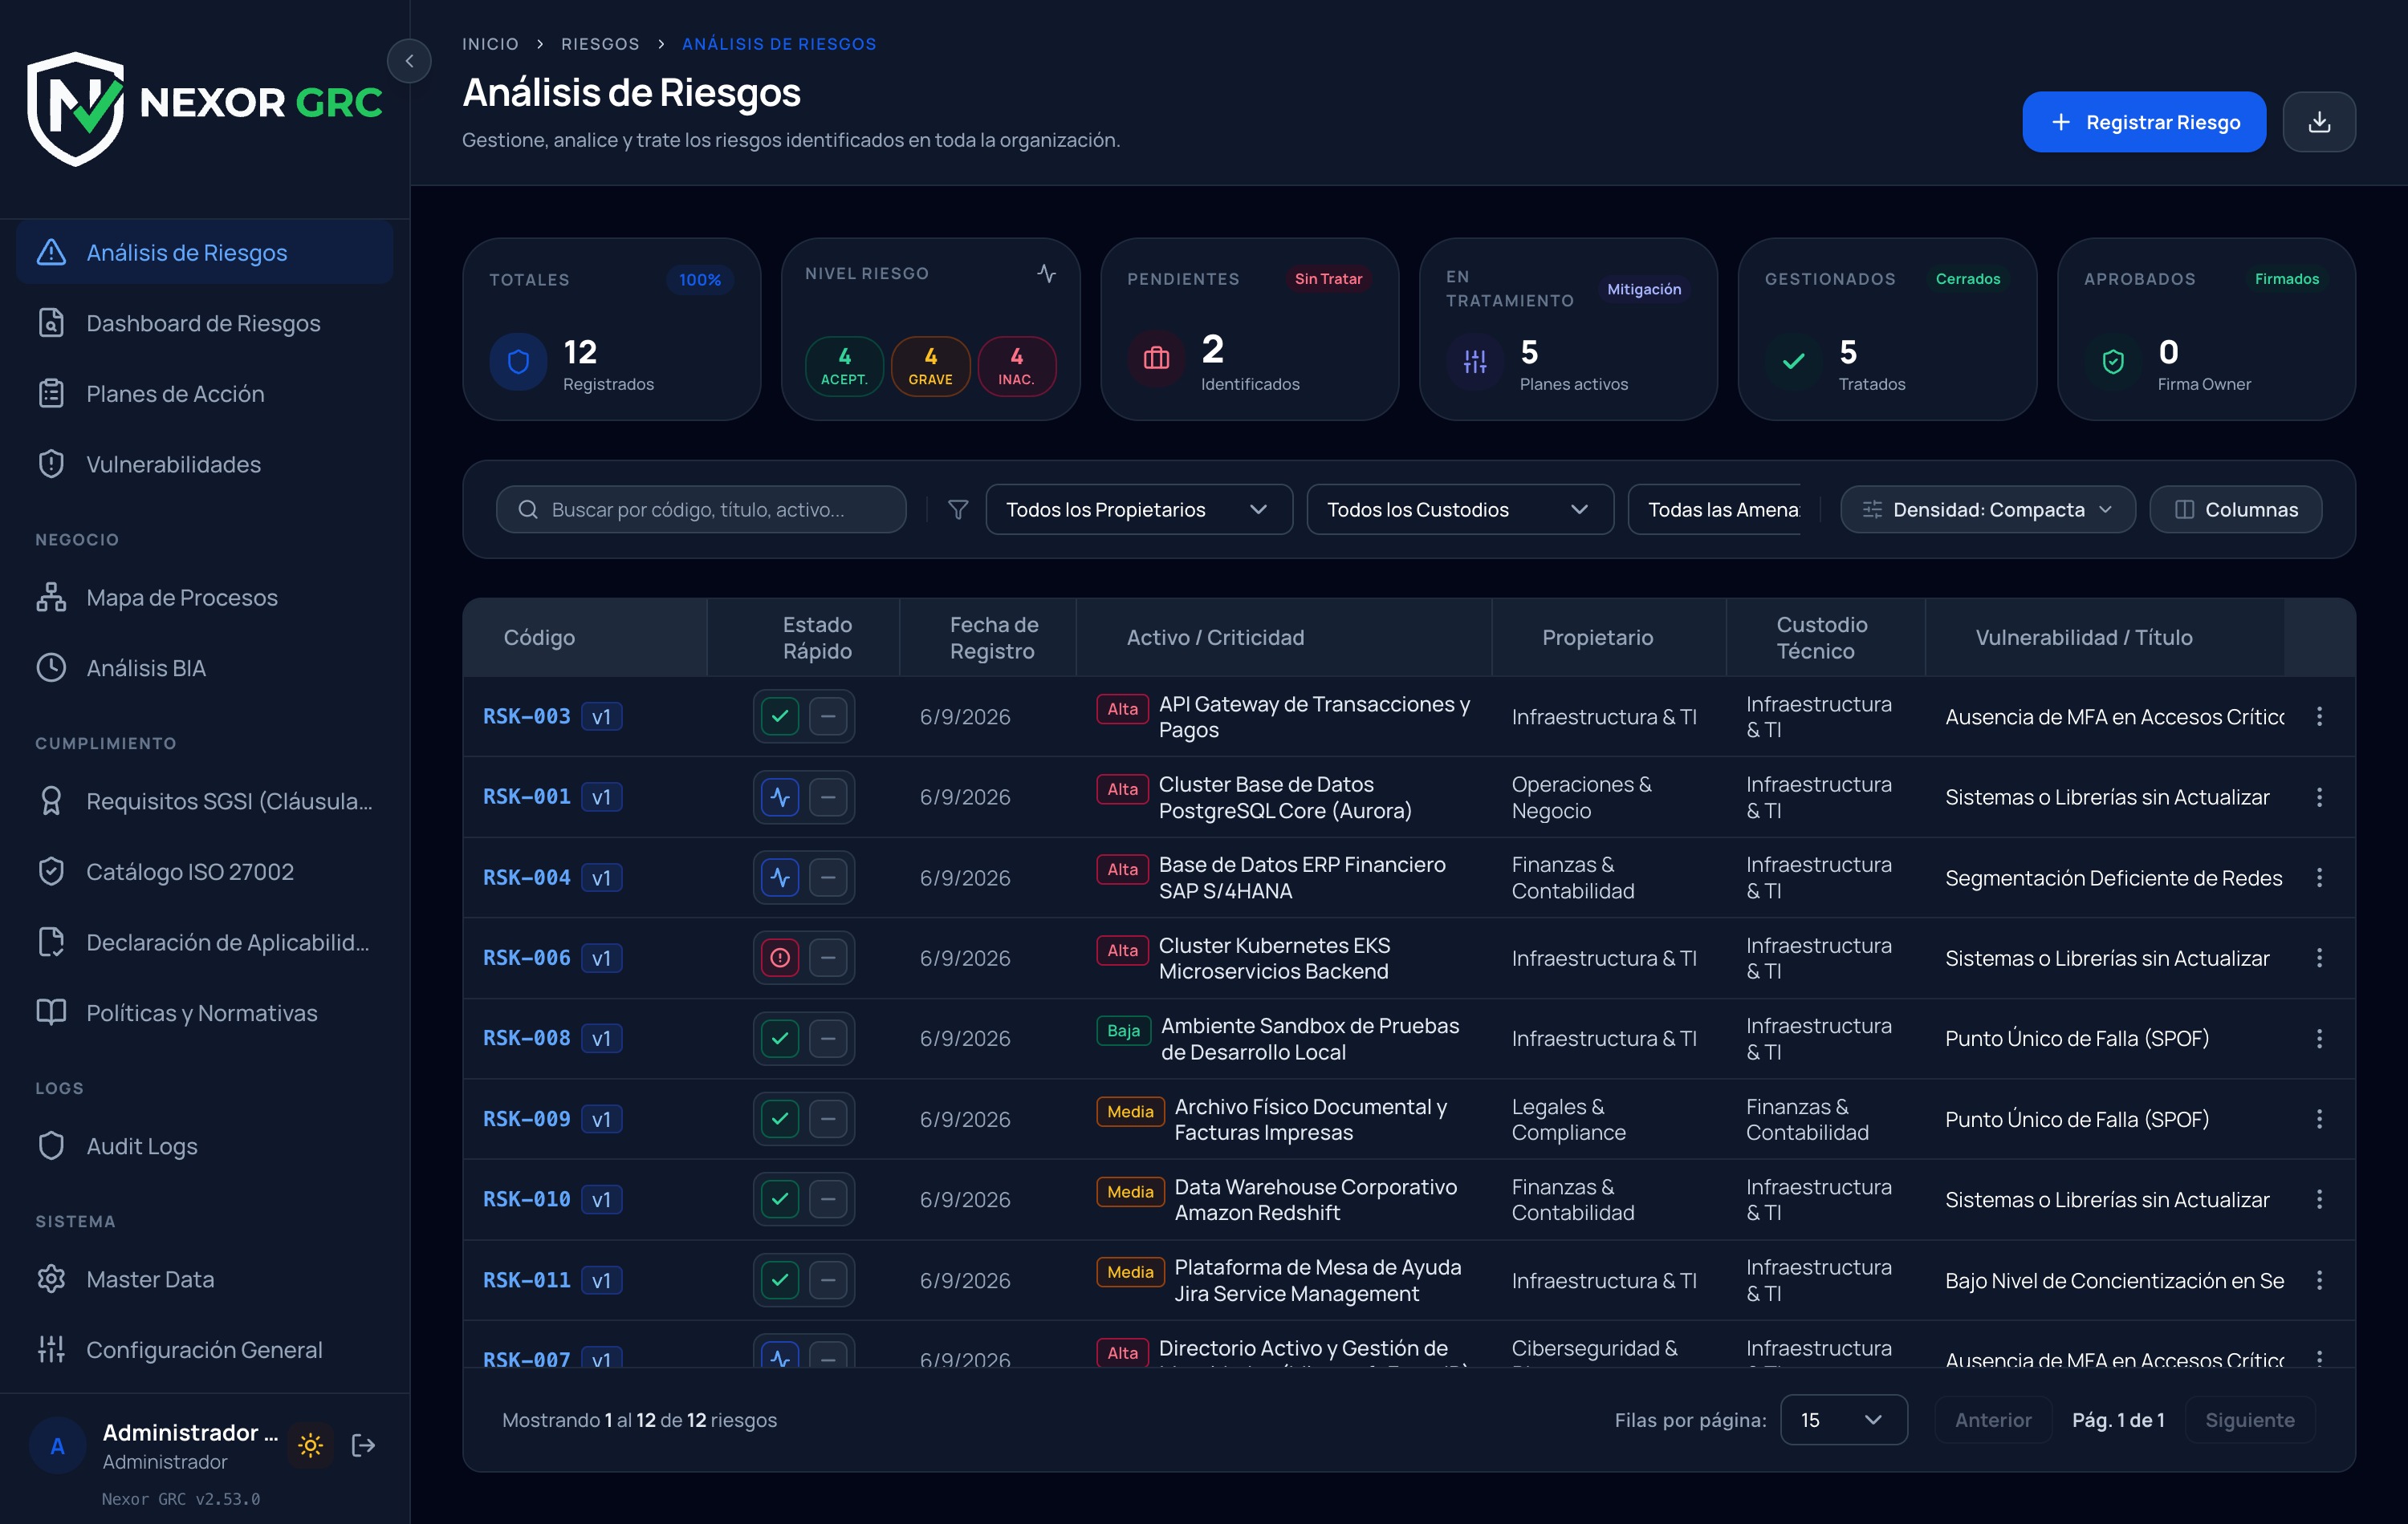Click the user avatar A

(57, 1445)
